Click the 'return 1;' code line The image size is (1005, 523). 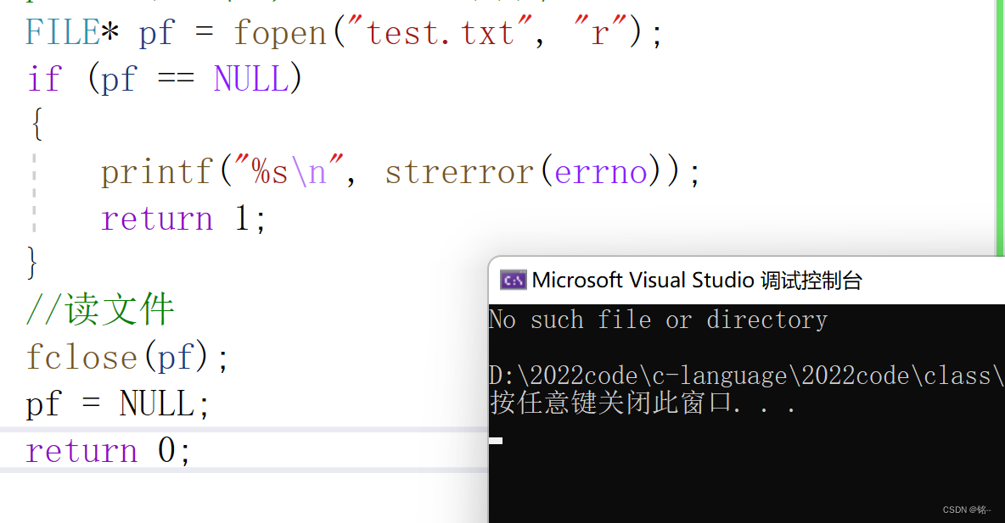(182, 219)
